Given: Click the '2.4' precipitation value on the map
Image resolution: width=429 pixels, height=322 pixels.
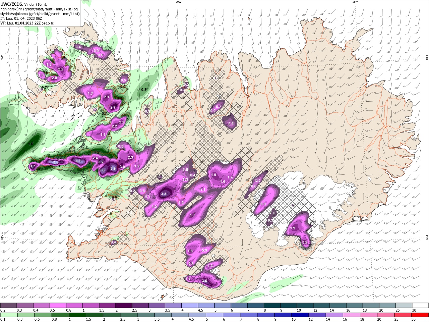Looking at the screenshot, I should click(x=95, y=158).
